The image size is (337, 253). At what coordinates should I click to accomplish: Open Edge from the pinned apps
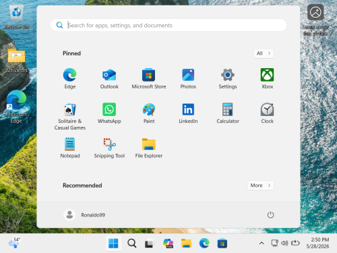tap(70, 78)
